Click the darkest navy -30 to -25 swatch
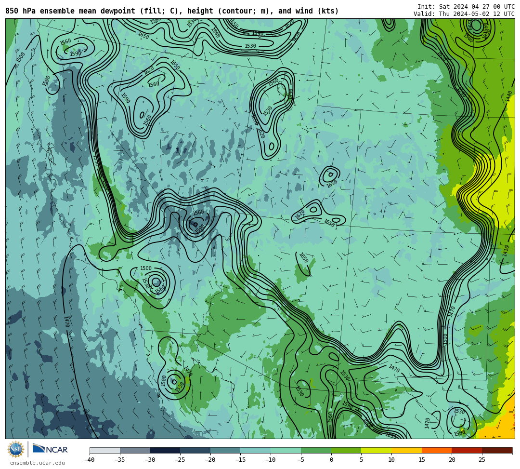 [165, 450]
